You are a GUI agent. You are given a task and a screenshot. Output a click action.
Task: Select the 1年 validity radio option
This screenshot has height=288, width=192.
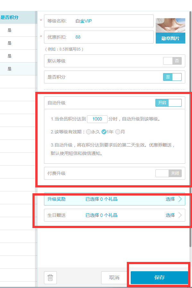104,132
